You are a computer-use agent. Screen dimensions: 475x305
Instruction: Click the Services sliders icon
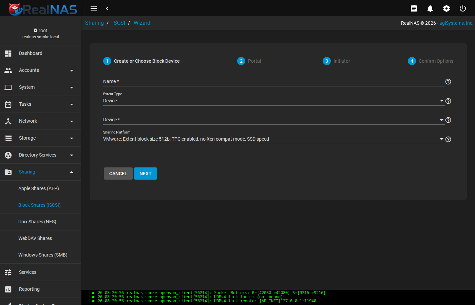pyautogui.click(x=8, y=272)
